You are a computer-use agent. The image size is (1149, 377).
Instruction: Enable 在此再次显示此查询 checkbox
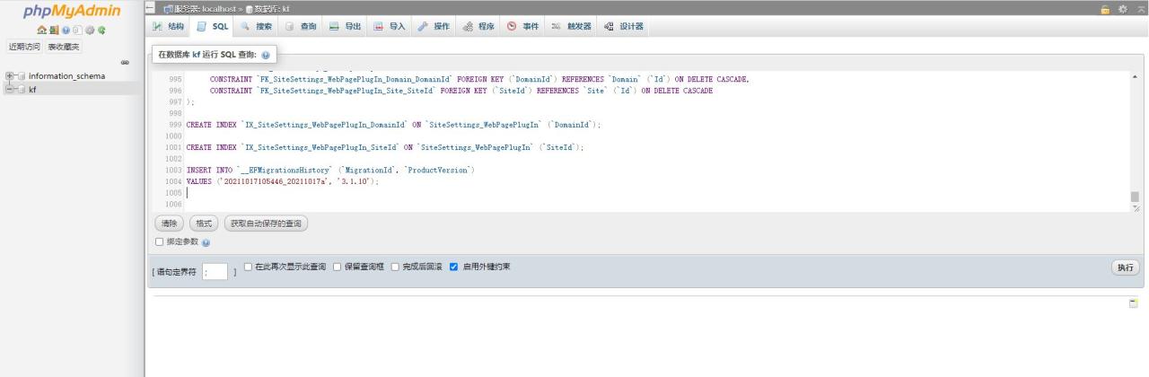249,267
